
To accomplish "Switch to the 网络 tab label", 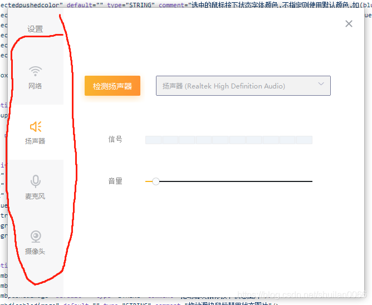I will click(x=35, y=86).
